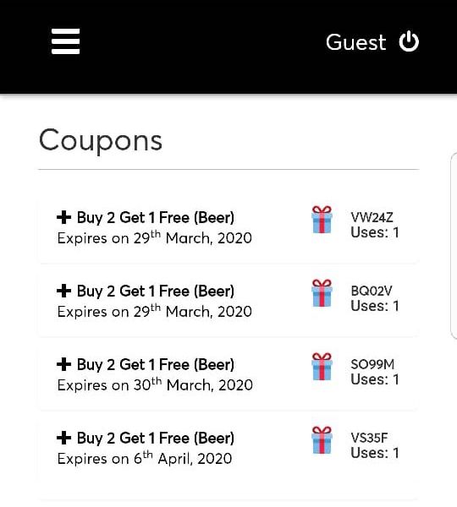This screenshot has height=507, width=457.
Task: Grab the scrollbar handle at the right edge
Action: click(454, 246)
